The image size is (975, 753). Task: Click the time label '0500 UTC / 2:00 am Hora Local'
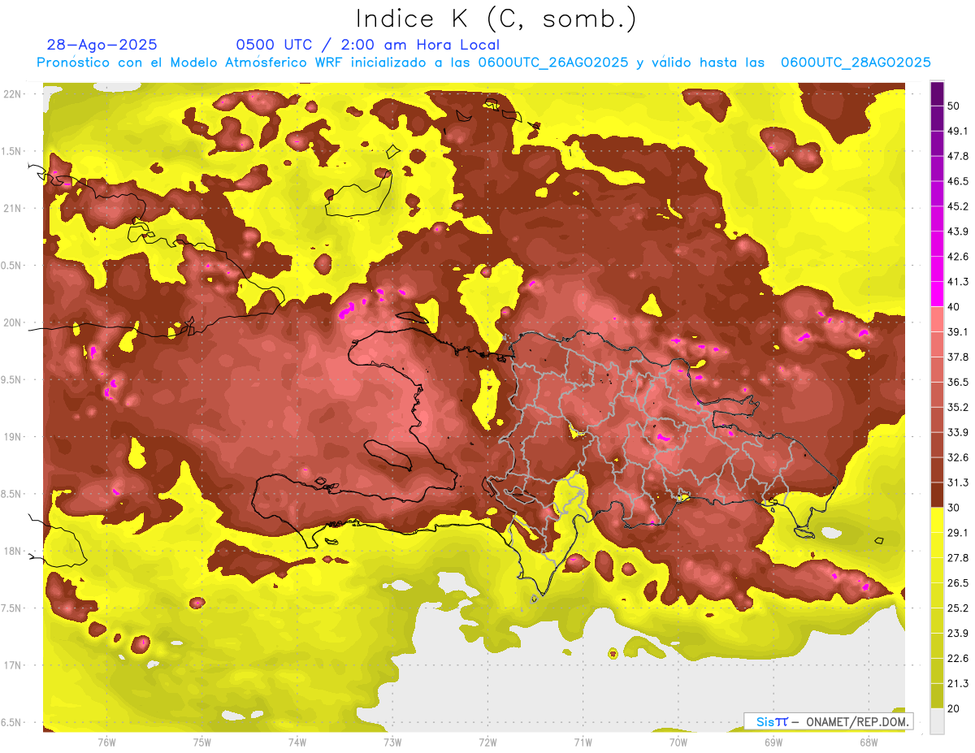click(x=367, y=45)
